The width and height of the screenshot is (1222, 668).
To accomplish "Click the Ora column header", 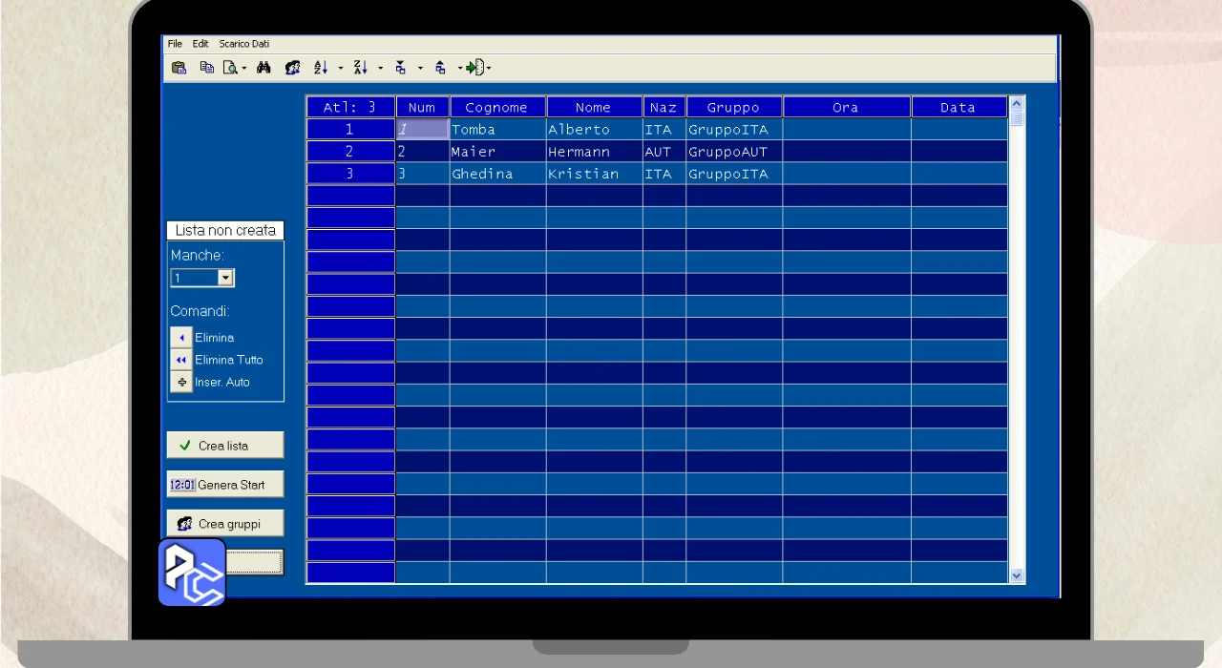I will 847,107.
